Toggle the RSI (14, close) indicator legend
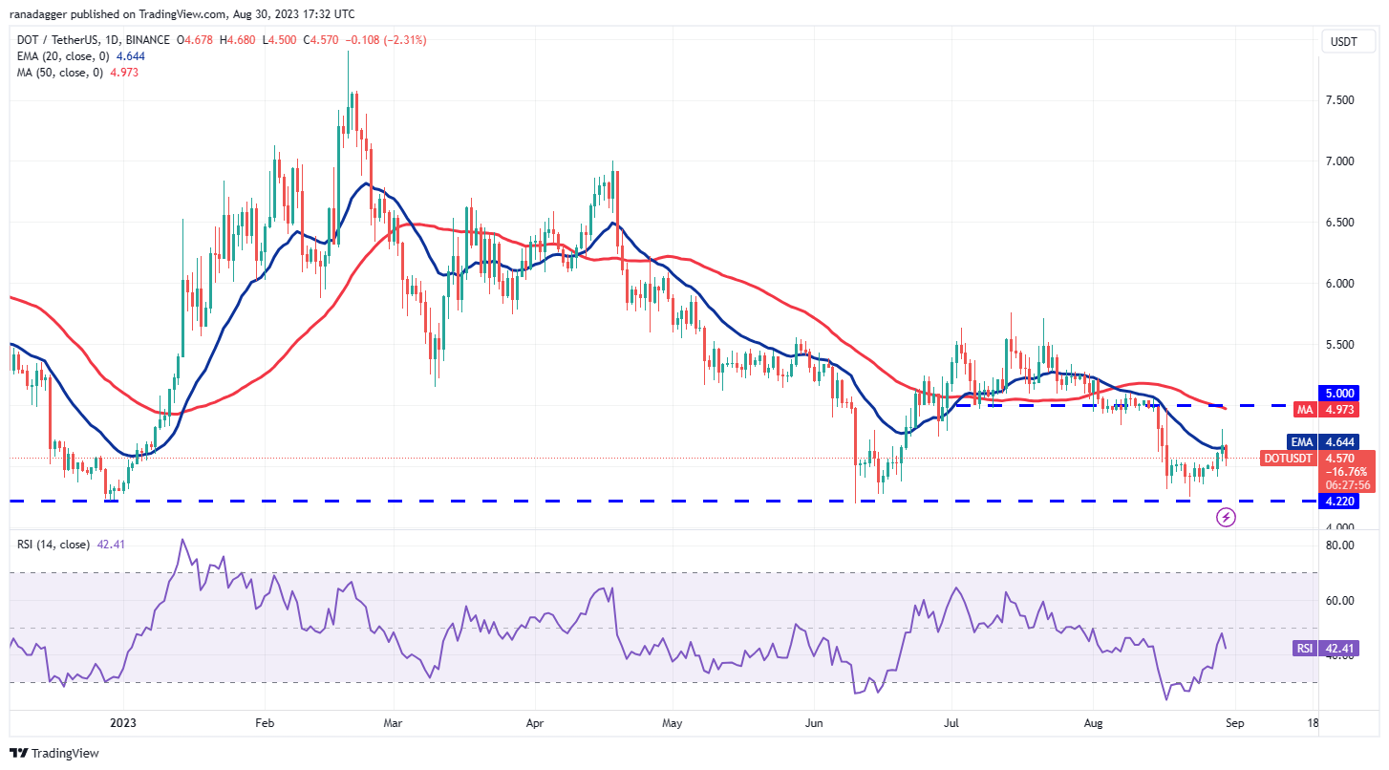The image size is (1389, 770). [x=53, y=542]
